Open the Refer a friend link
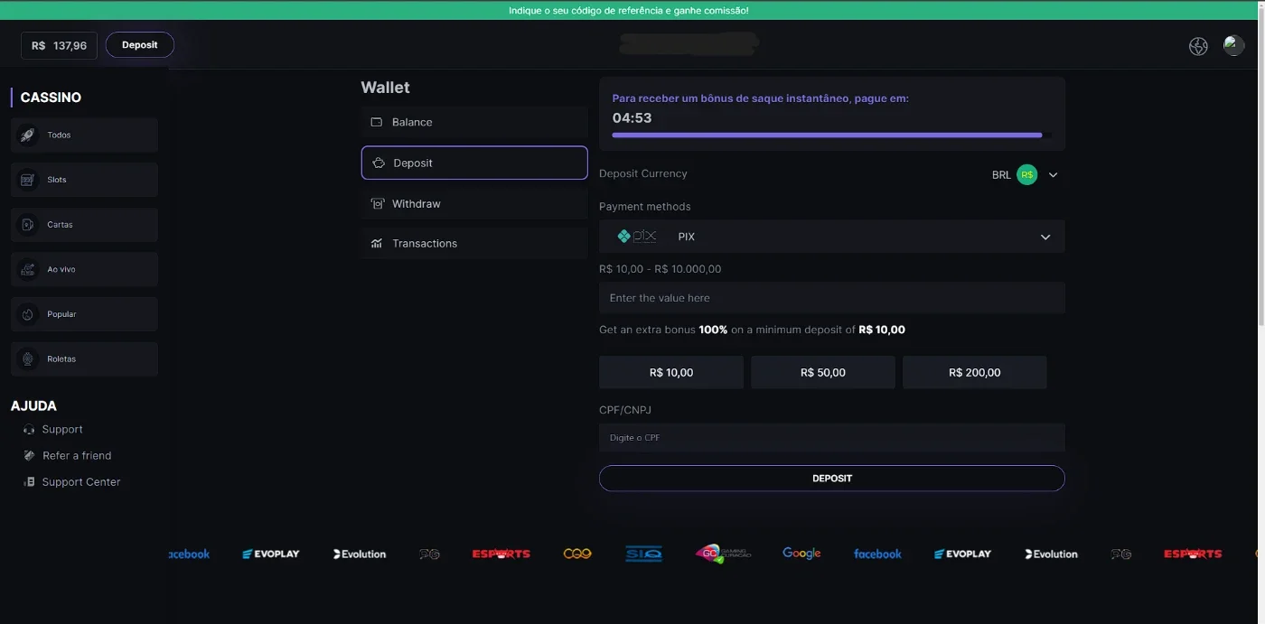 point(77,456)
